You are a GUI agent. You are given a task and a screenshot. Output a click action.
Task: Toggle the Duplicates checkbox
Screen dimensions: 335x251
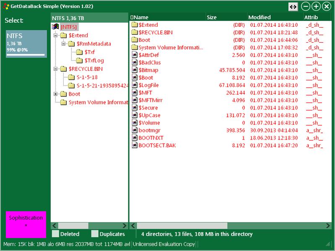(x=95, y=234)
